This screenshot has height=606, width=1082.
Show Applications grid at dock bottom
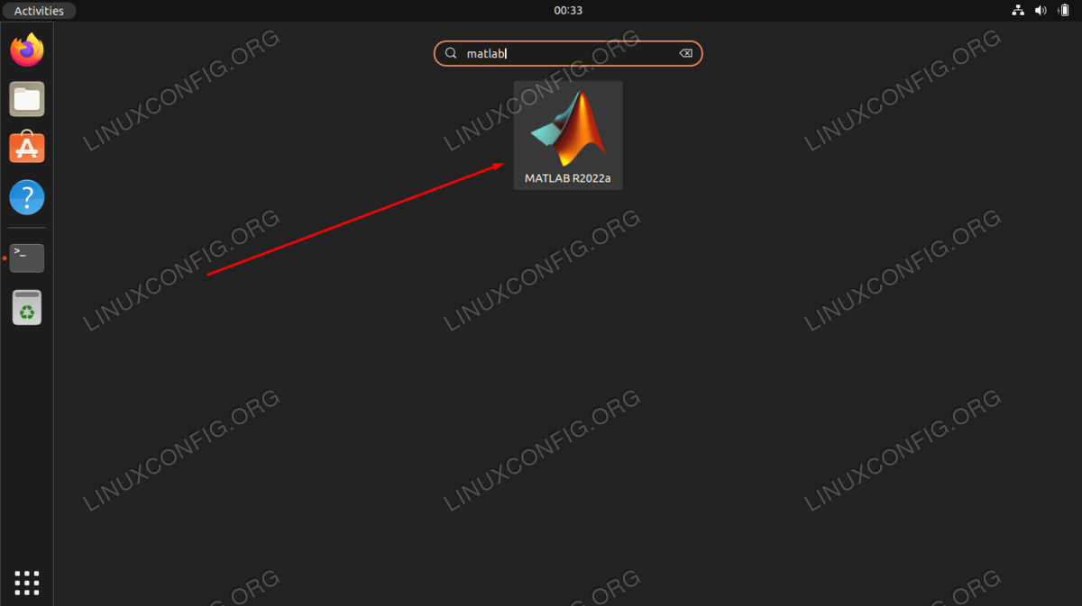[x=27, y=583]
